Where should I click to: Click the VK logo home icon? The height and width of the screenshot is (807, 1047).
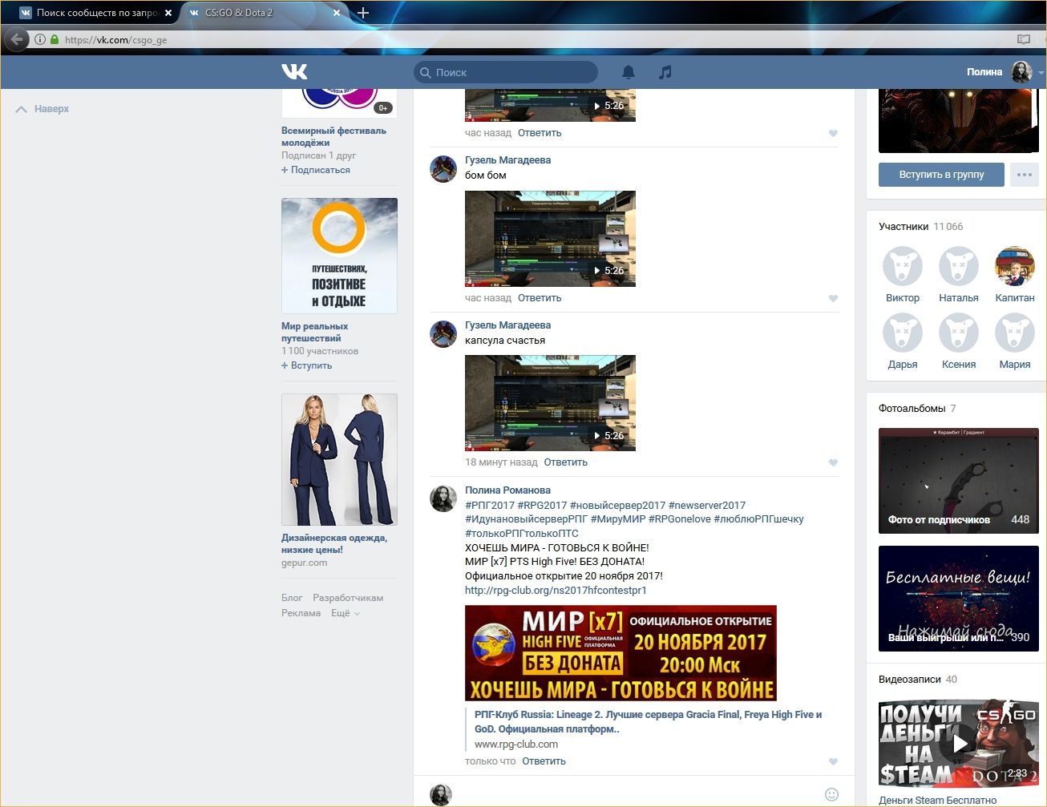pyautogui.click(x=294, y=72)
